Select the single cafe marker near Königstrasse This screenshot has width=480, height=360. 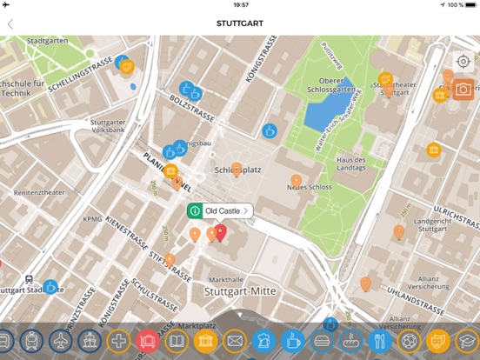pyautogui.click(x=270, y=131)
